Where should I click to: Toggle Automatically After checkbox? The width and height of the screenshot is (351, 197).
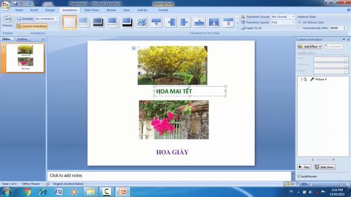(x=300, y=28)
